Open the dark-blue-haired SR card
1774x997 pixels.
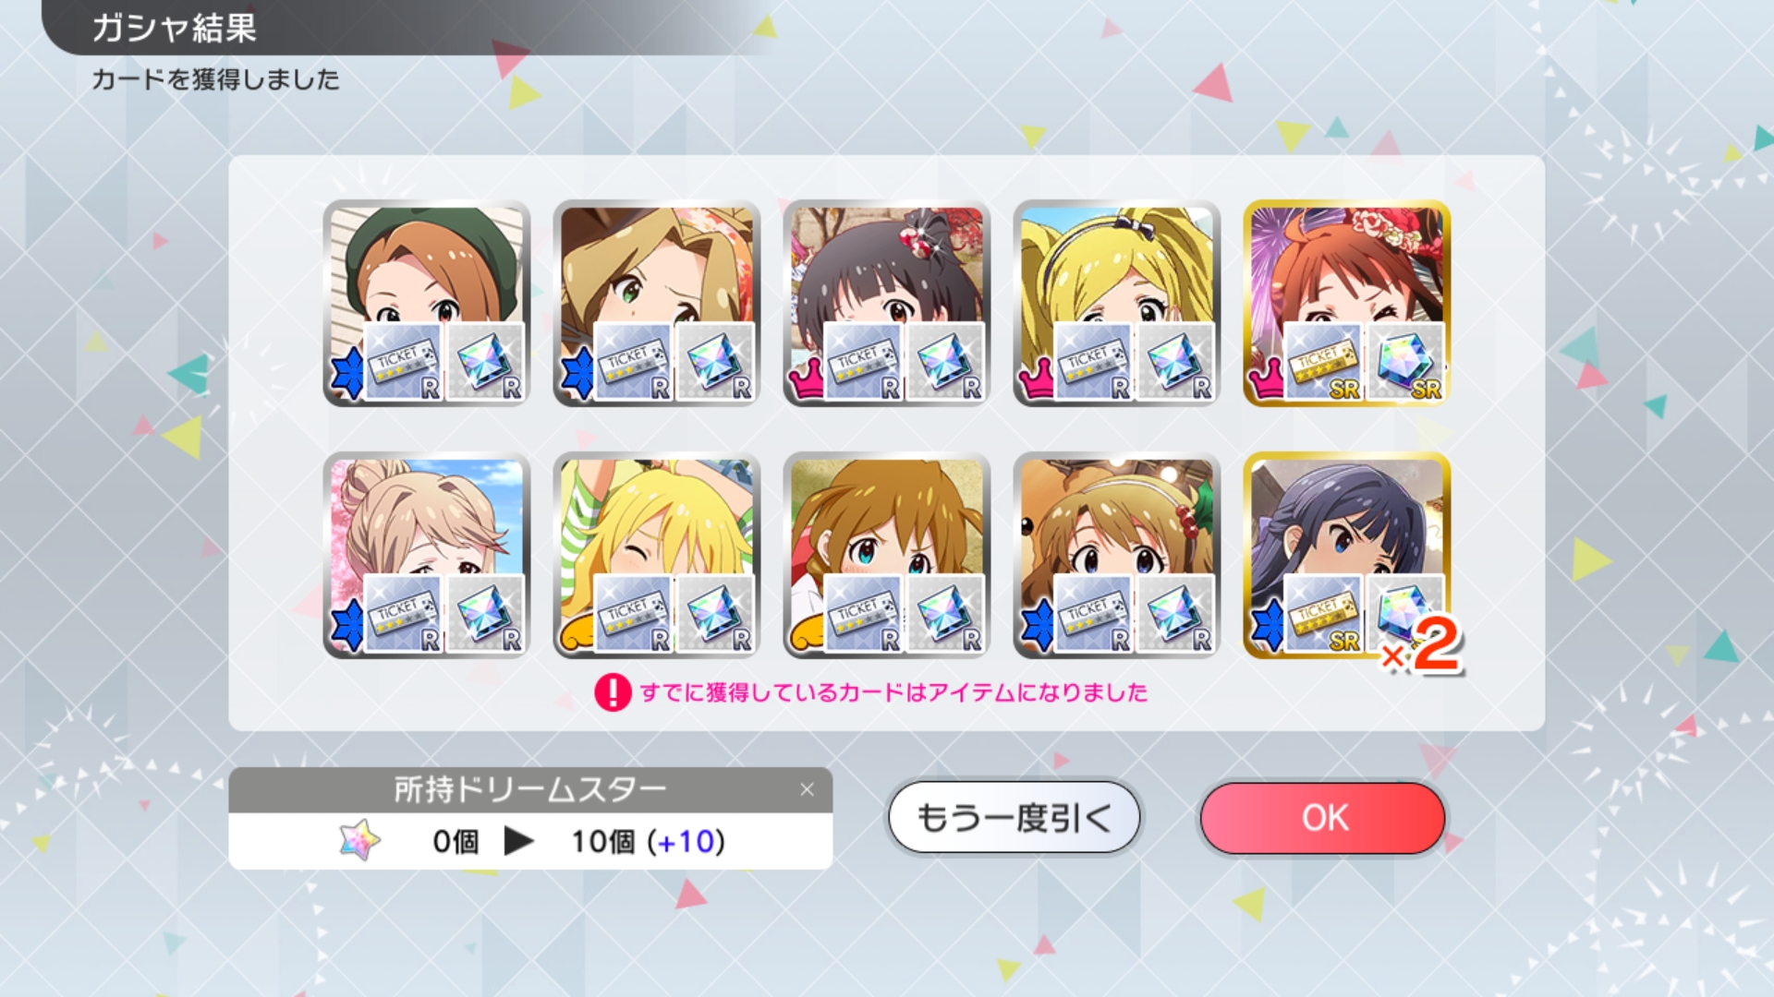pos(1347,555)
